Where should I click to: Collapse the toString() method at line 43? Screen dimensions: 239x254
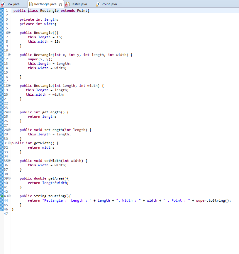pyautogui.click(x=9, y=196)
